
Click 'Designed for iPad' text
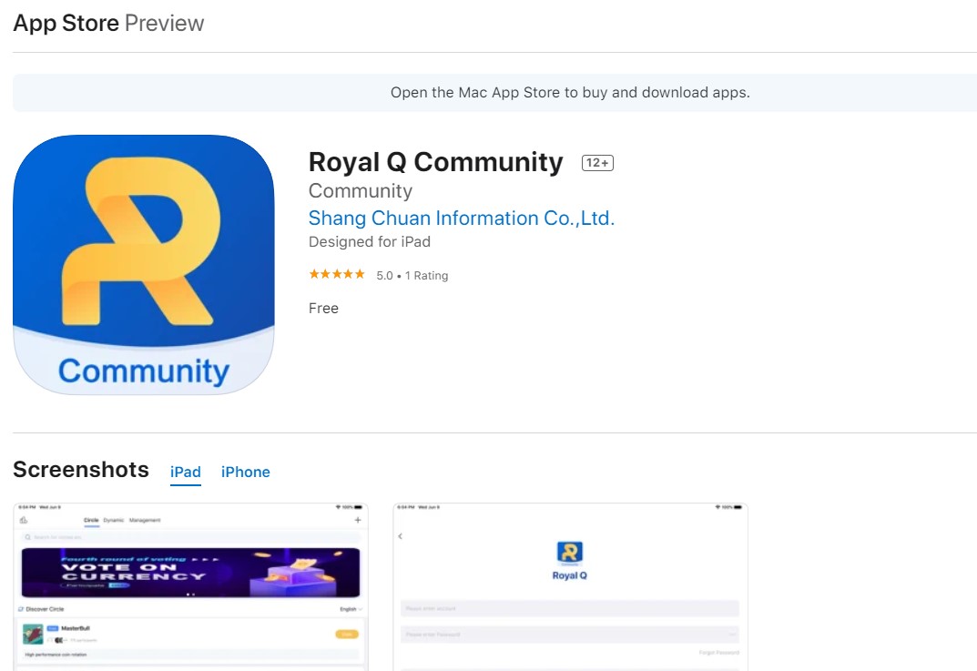pyautogui.click(x=370, y=242)
